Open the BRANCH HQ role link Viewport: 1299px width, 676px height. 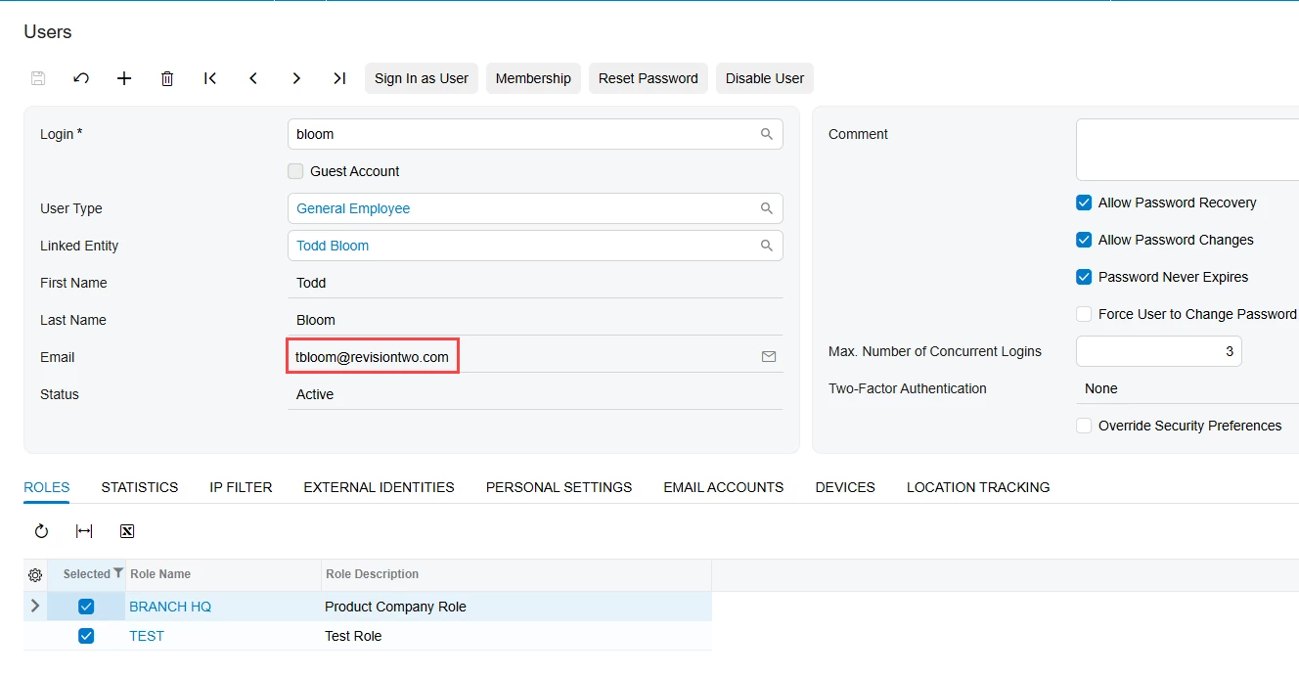[x=170, y=607]
